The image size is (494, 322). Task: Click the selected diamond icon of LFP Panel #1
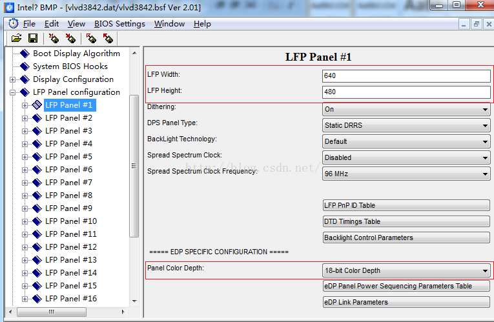point(37,105)
